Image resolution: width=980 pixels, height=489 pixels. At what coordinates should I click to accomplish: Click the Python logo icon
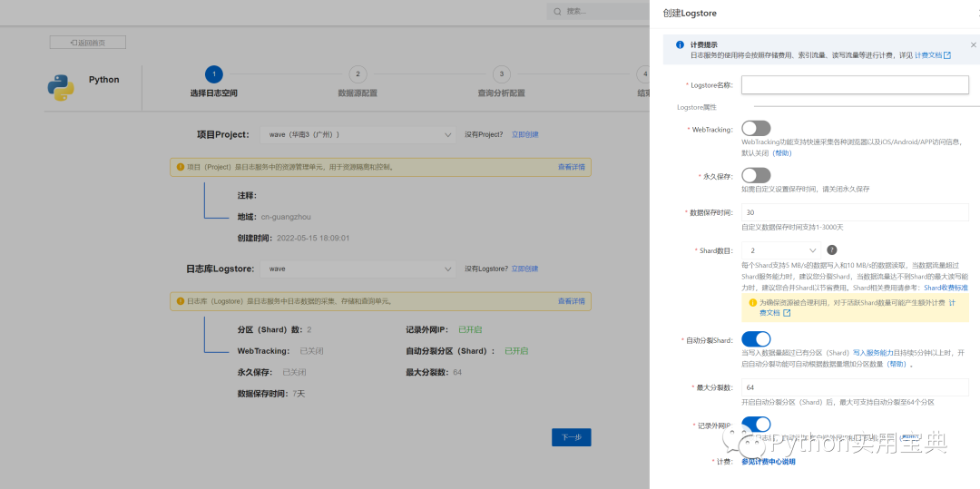tap(61, 87)
